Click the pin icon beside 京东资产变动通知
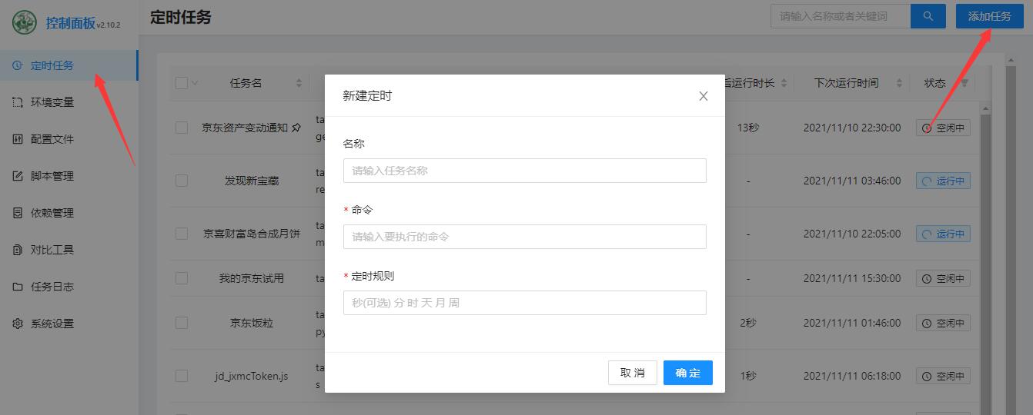 coord(296,128)
